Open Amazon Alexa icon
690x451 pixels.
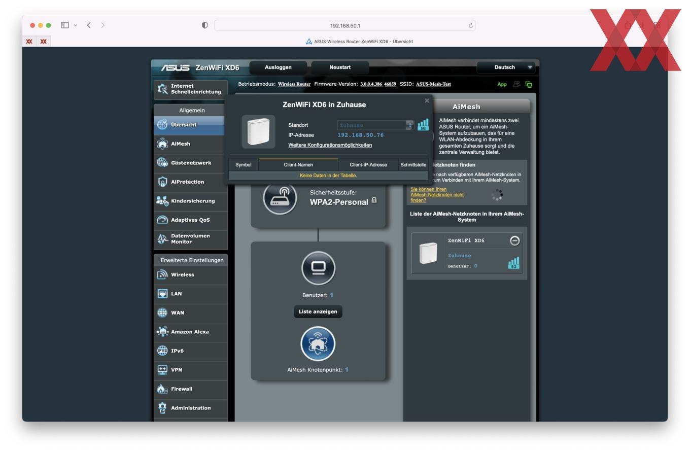pyautogui.click(x=162, y=332)
